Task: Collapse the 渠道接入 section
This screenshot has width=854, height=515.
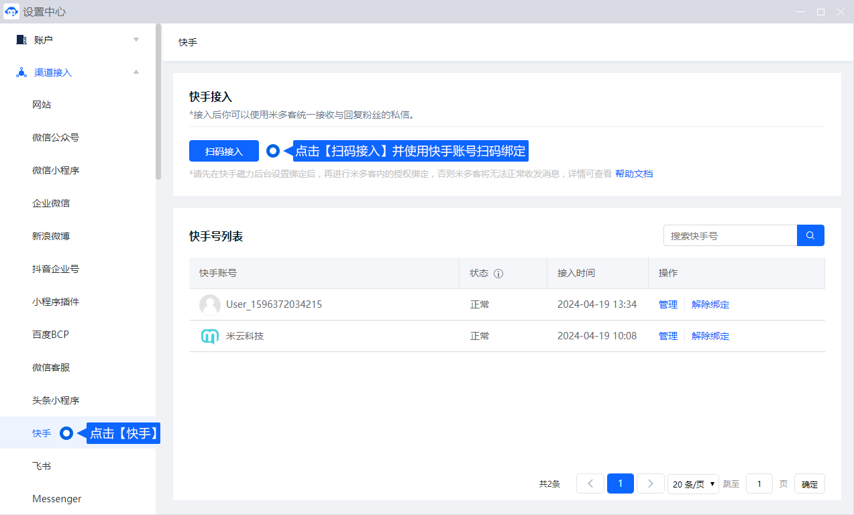Action: click(x=136, y=72)
